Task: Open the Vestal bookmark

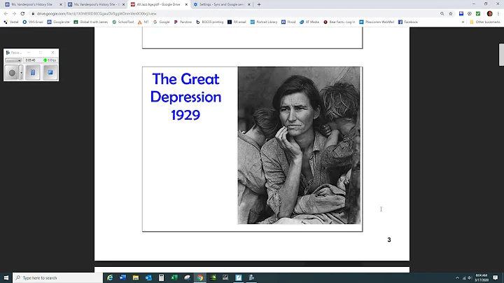Action: tap(11, 22)
